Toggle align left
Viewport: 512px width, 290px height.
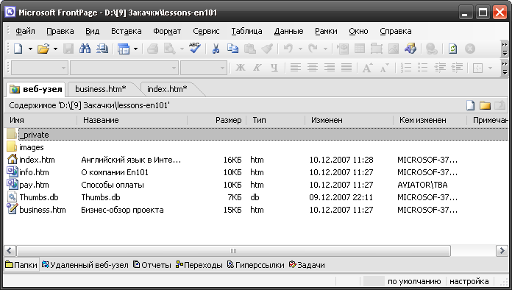[296, 68]
